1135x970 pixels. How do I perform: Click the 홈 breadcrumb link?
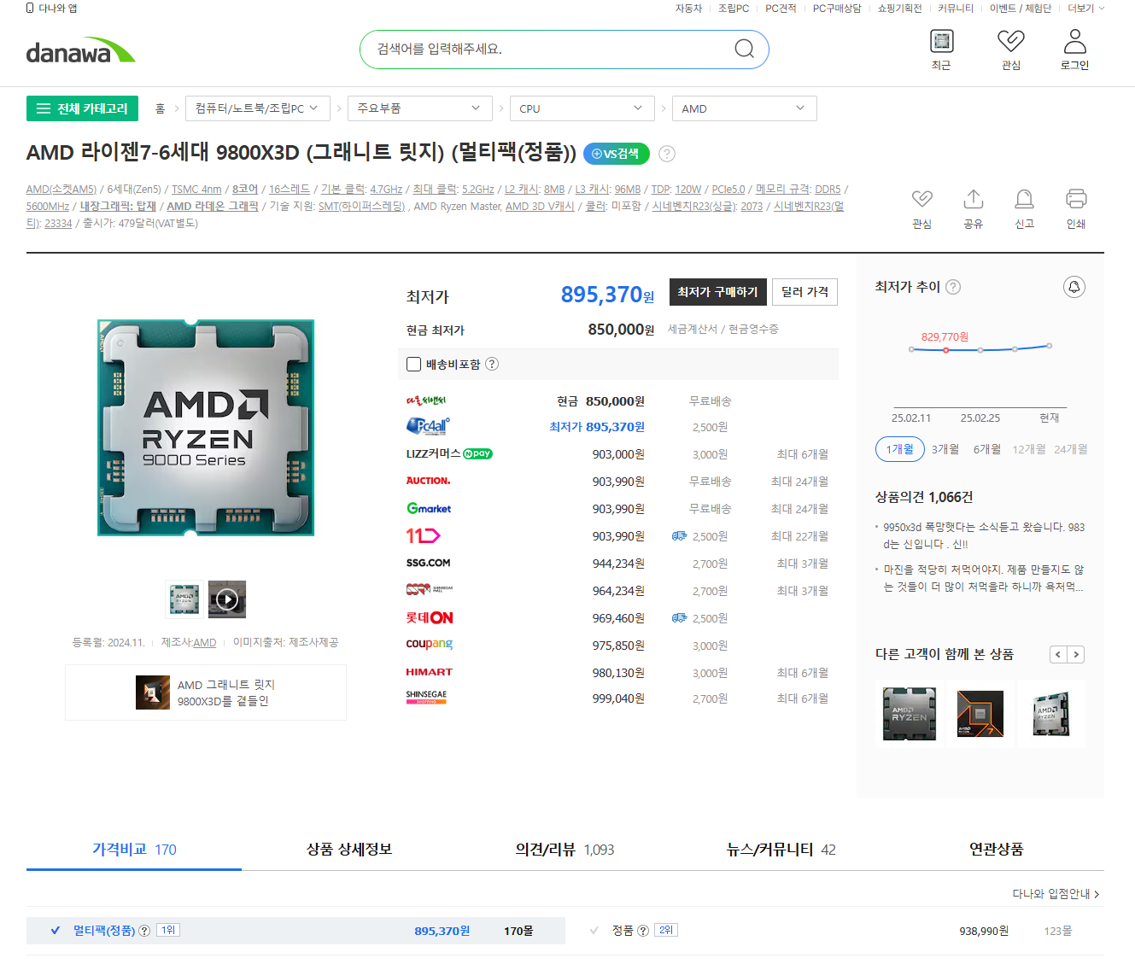[x=160, y=108]
